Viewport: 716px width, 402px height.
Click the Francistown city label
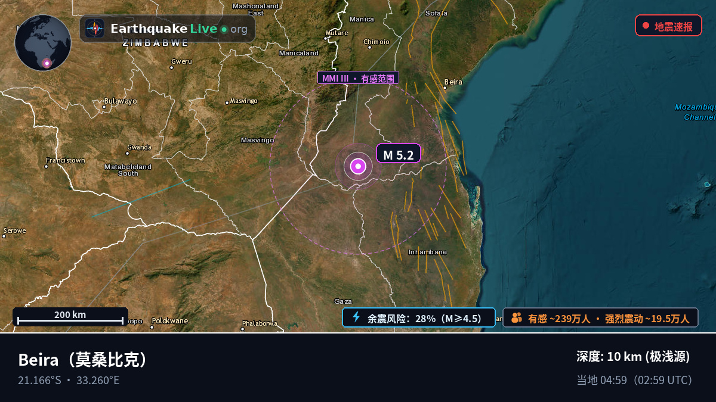[x=66, y=160]
